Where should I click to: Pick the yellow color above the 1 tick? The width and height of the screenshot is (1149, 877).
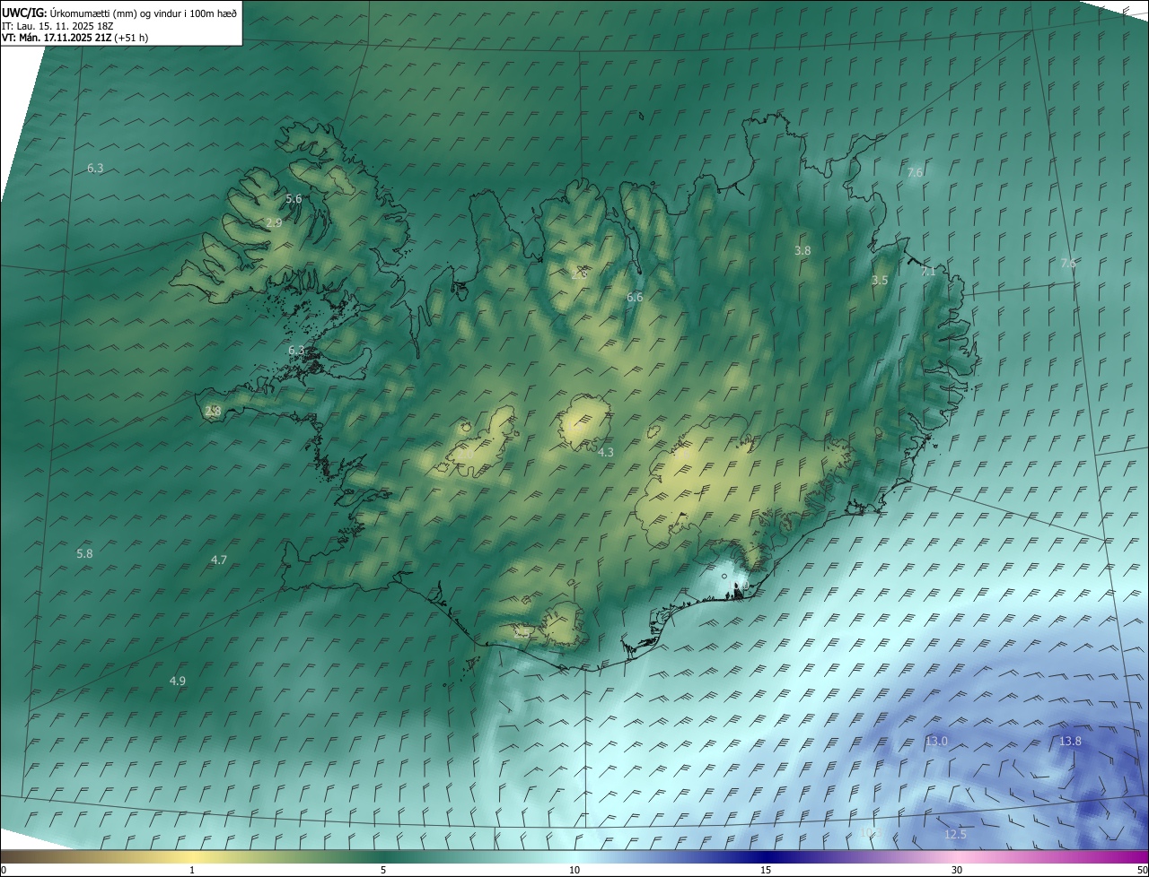(x=192, y=856)
